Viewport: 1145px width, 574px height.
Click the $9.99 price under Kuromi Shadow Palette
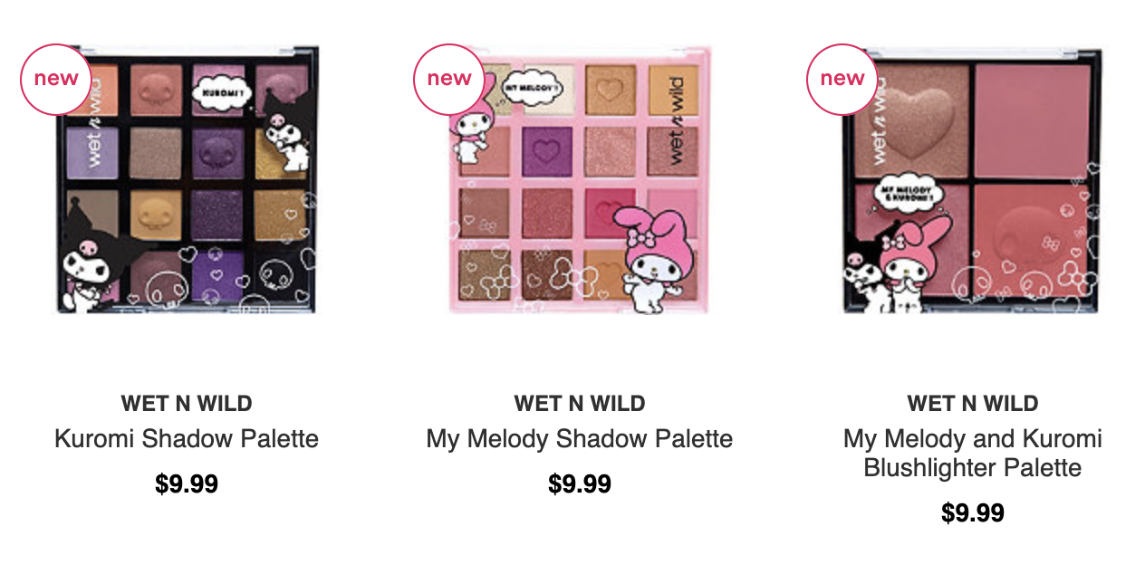coord(187,483)
